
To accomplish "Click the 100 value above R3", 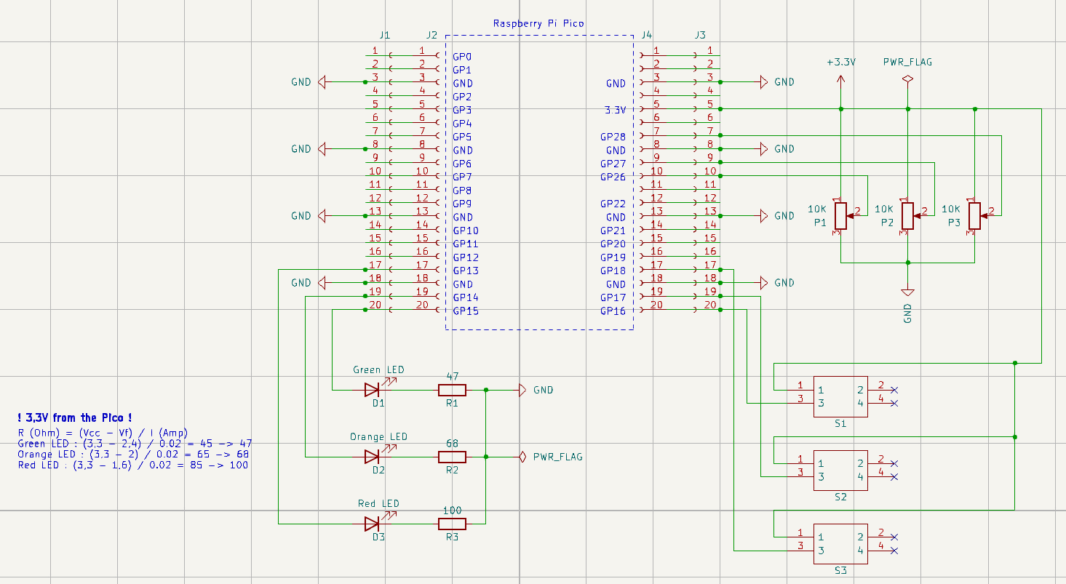I will [452, 511].
